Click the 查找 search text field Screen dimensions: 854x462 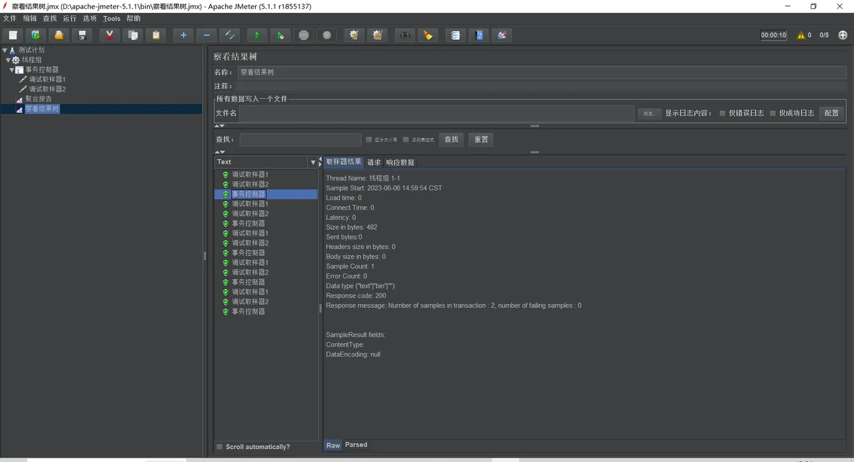[x=300, y=140]
